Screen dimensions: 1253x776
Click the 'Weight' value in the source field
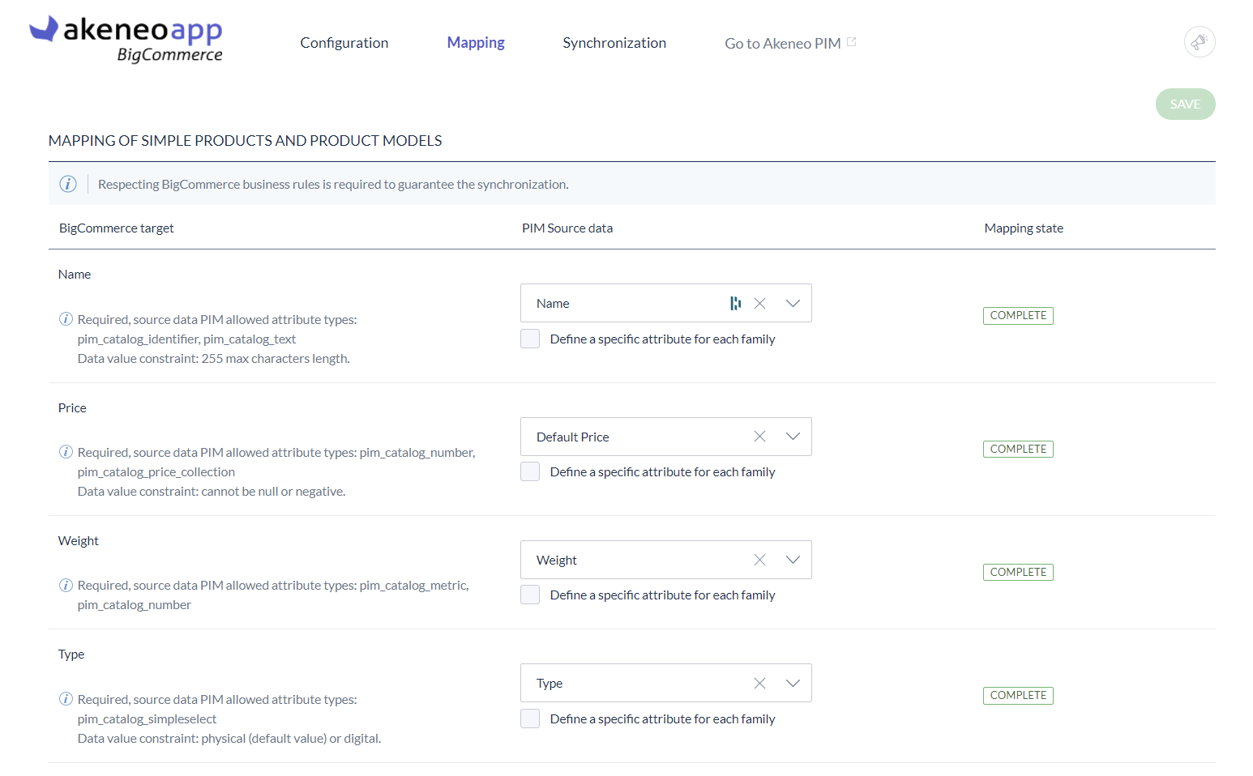(x=556, y=561)
